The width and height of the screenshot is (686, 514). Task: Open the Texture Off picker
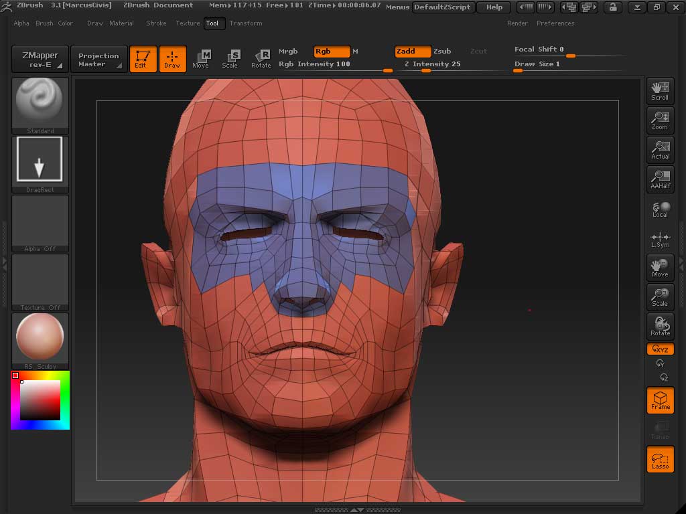click(x=40, y=282)
